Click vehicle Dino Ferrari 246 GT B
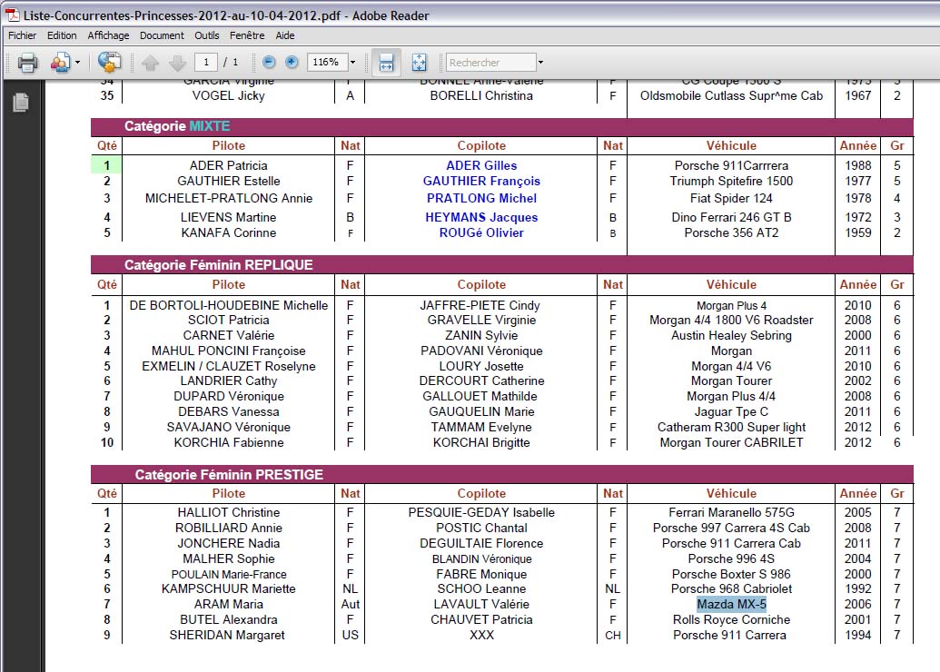 tap(731, 217)
